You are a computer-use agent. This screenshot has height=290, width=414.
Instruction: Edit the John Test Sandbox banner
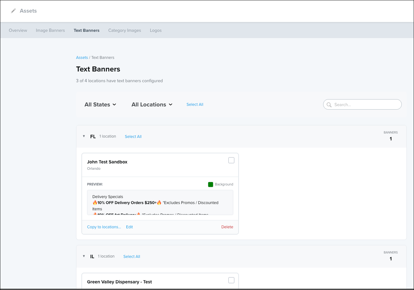[x=130, y=227]
